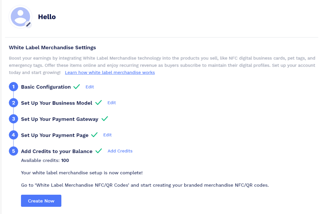
Task: Click checkmark next to Add Credits heading
Action: point(98,151)
